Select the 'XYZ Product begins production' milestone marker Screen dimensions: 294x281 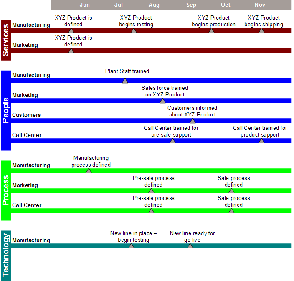point(211,30)
